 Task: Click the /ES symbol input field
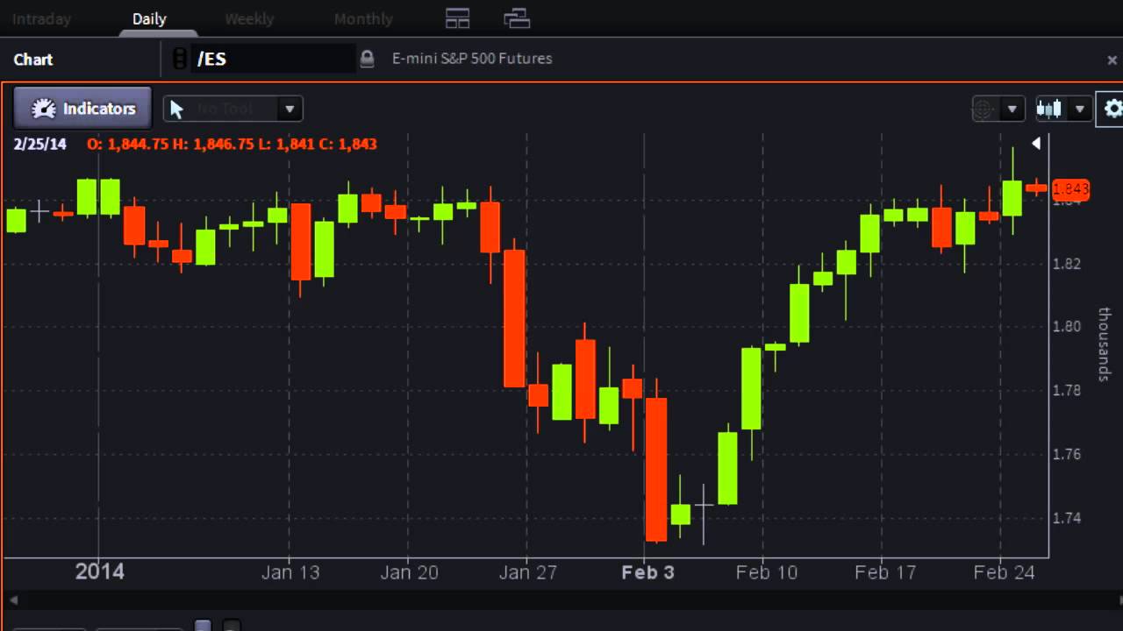tap(273, 59)
